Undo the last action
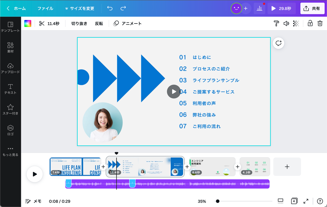 (110, 8)
